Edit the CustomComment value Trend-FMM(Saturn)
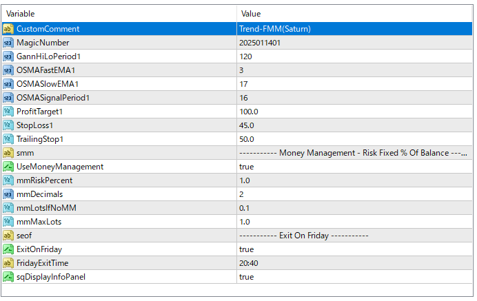This screenshot has width=477, height=301. pyautogui.click(x=274, y=29)
